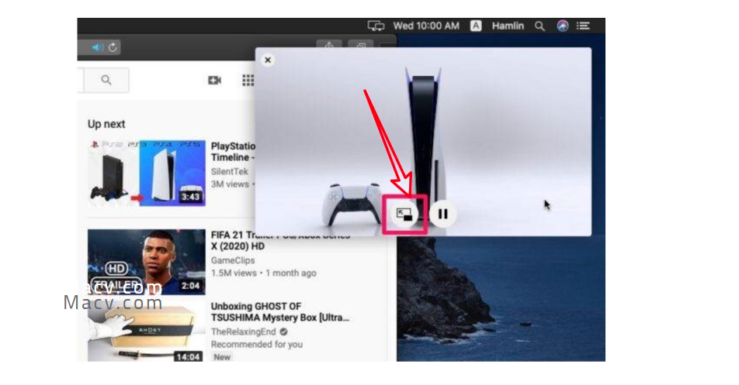Click the YouTube search magnifier button
The height and width of the screenshot is (385, 739).
(106, 80)
